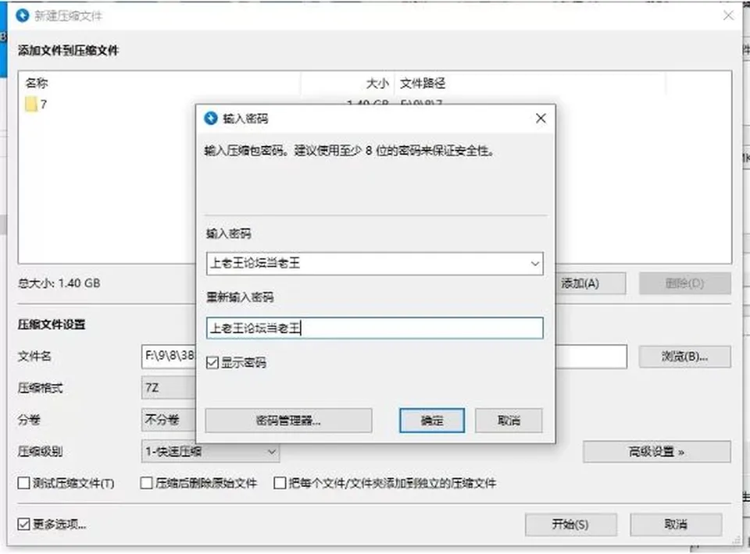Click the app logo in 新建压缩文件 title bar
The width and height of the screenshot is (750, 554).
point(22,16)
